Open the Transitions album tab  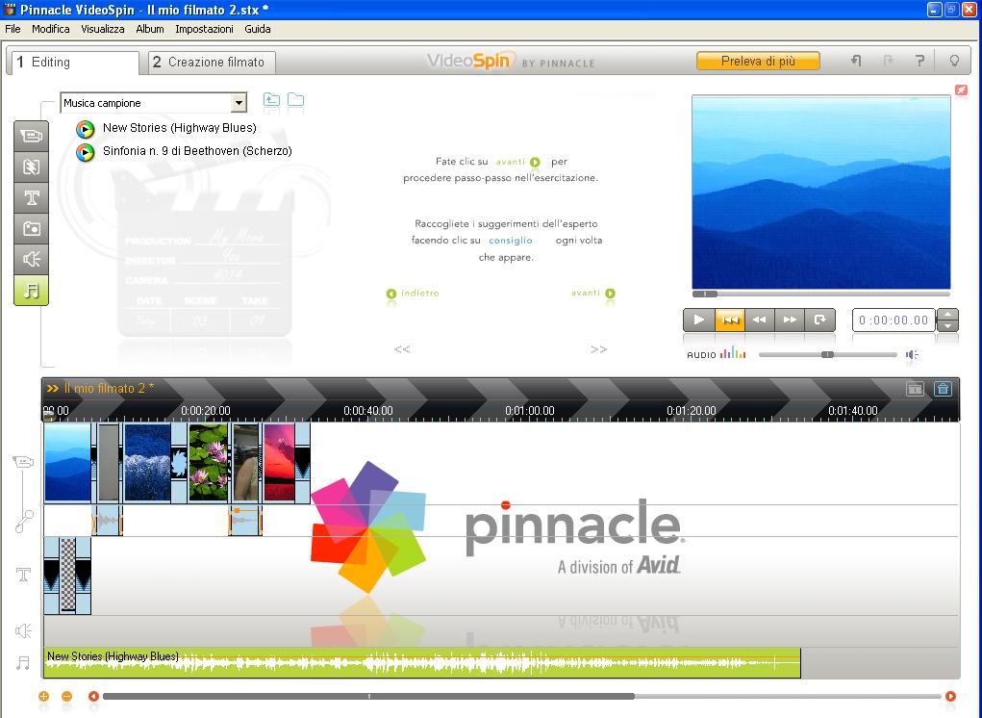32,167
